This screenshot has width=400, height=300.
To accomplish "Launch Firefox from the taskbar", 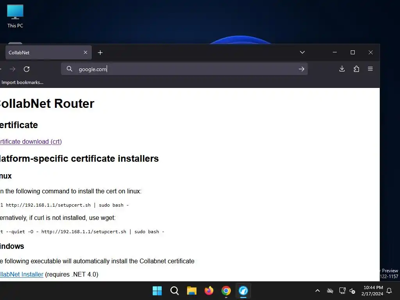I will tap(209, 291).
